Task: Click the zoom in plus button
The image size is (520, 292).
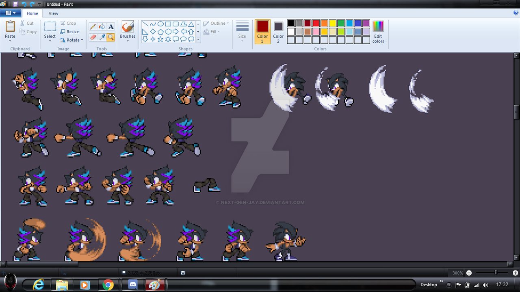Action: tap(516, 273)
